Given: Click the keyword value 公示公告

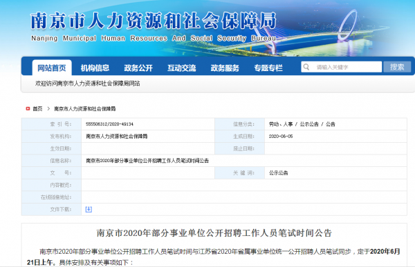Looking at the screenshot, I should coord(279,172).
